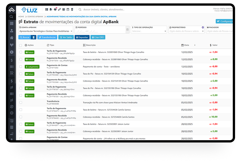Click Ver Saldo button
Screen dimensions: 241x164
coord(66,37)
